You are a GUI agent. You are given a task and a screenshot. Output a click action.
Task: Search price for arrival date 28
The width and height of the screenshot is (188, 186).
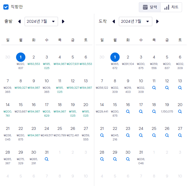click(102, 159)
